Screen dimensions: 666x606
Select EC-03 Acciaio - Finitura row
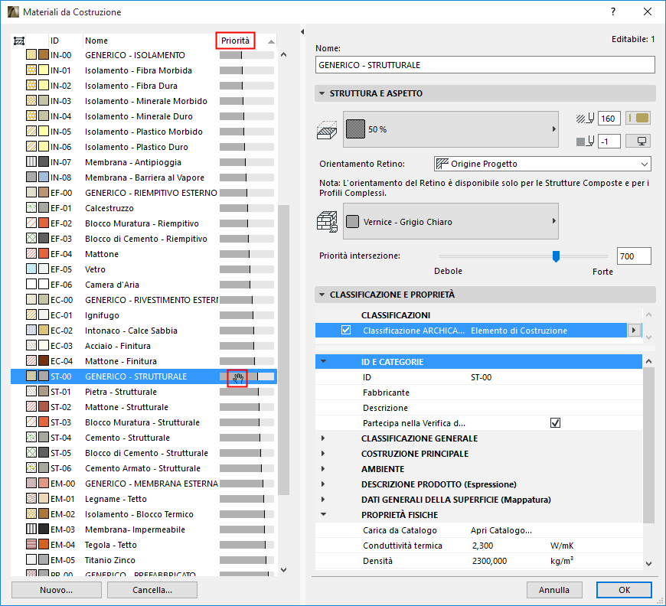tap(144, 346)
